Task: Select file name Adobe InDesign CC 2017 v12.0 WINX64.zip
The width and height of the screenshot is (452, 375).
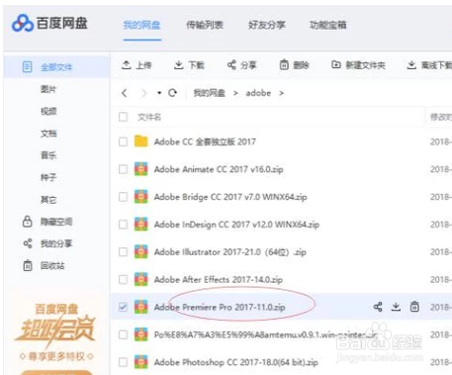Action: 236,225
